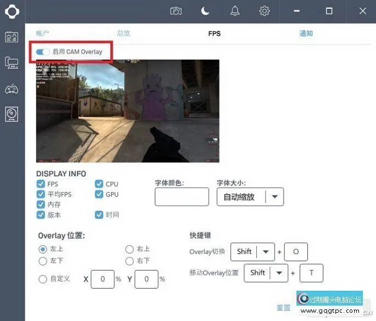Open the Overlay切换 Shift modifier dropdown
The image size is (376, 321).
click(x=266, y=252)
